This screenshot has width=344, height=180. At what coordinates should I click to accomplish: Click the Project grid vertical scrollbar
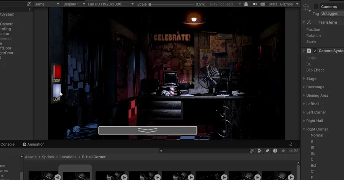[298, 172]
